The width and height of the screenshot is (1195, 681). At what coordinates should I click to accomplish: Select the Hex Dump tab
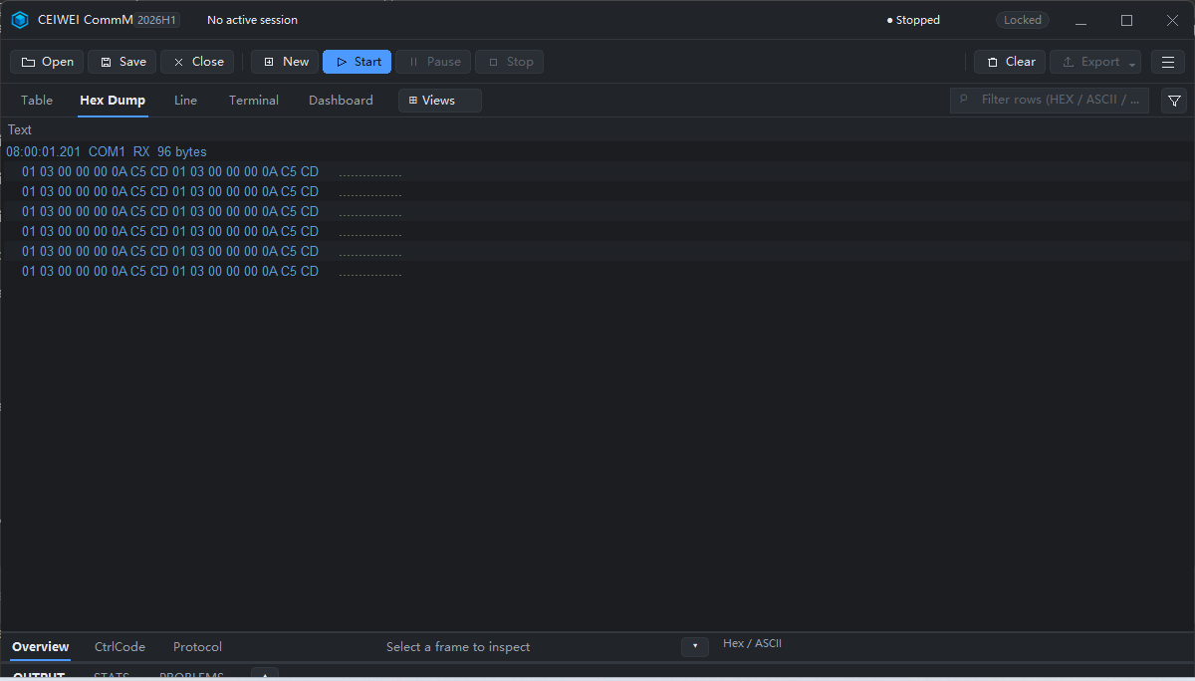(x=113, y=101)
